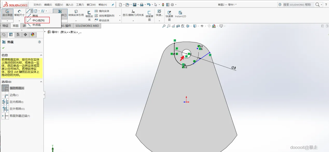Screen dimensions: 329x152
Task: Click the SOLIDWORKS help search field
Action: click(297, 5)
